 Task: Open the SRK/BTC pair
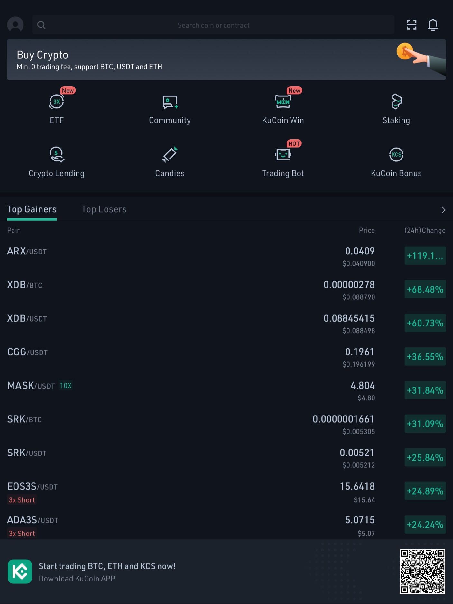click(x=226, y=424)
